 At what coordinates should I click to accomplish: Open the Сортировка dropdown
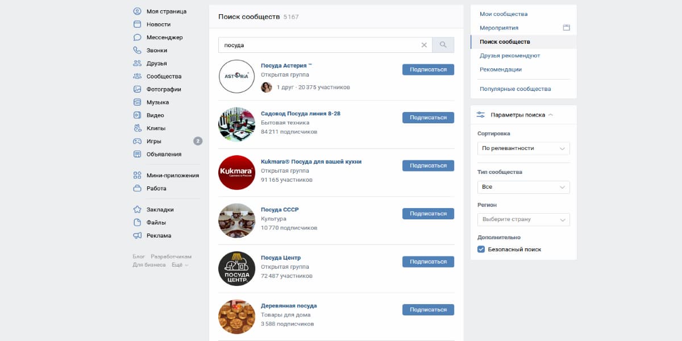point(523,148)
